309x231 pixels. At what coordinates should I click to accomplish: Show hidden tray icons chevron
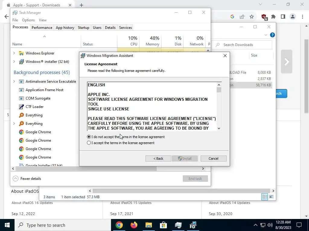[x=255, y=225]
